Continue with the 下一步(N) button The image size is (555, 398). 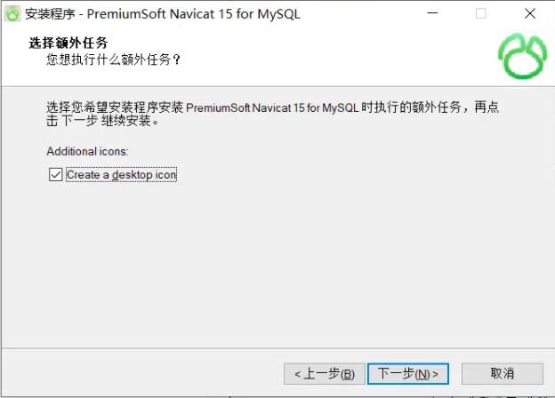coord(408,374)
